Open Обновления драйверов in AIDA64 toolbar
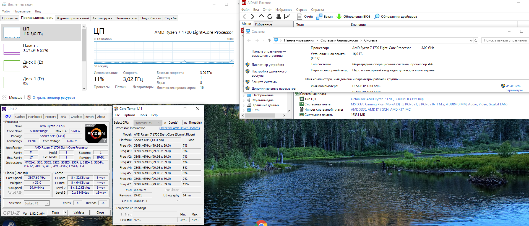Image resolution: width=529 pixels, height=226 pixels. tap(395, 17)
